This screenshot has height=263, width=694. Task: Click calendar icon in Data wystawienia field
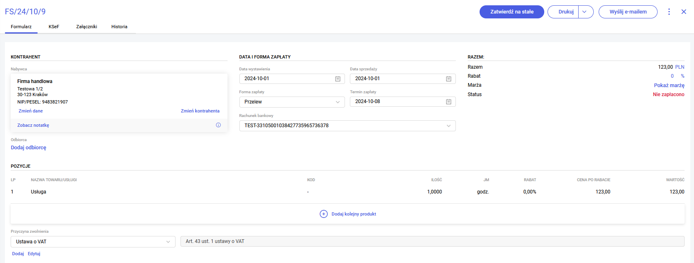pyautogui.click(x=338, y=79)
